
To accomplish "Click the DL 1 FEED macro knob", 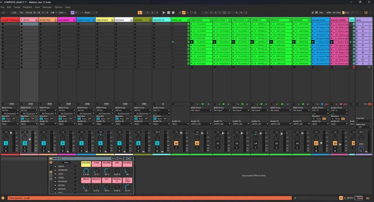I will coord(127,187).
